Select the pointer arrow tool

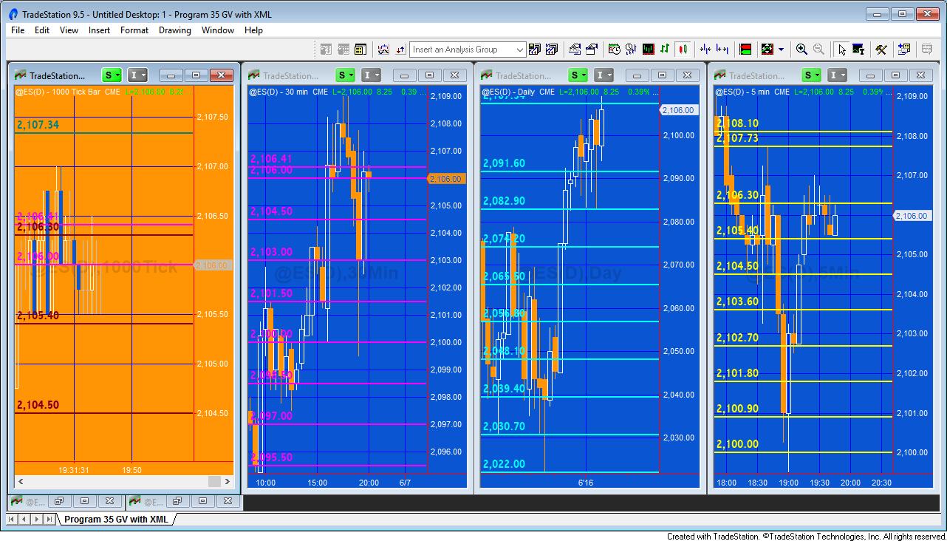(x=841, y=50)
